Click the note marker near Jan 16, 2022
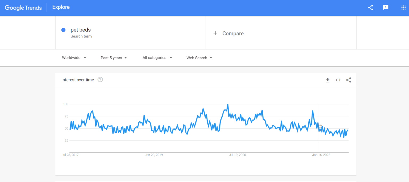This screenshot has height=182, width=409. pyautogui.click(x=320, y=128)
